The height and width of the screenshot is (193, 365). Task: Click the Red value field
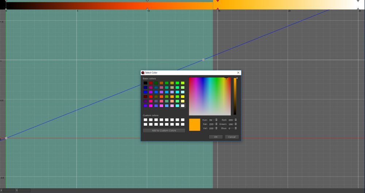pos(231,120)
